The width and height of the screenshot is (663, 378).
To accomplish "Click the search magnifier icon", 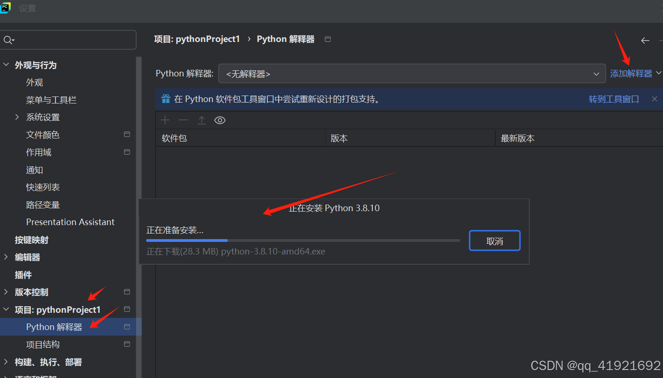I will click(8, 40).
